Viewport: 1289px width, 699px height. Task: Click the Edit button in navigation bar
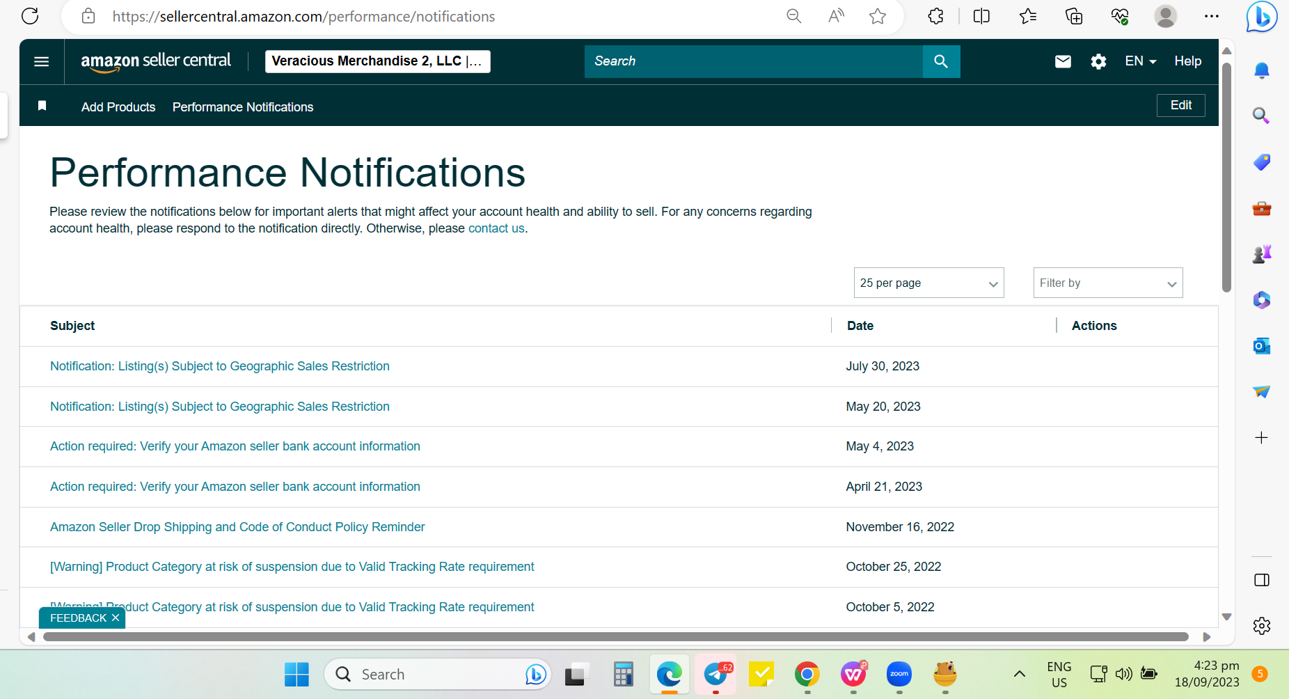coord(1181,105)
